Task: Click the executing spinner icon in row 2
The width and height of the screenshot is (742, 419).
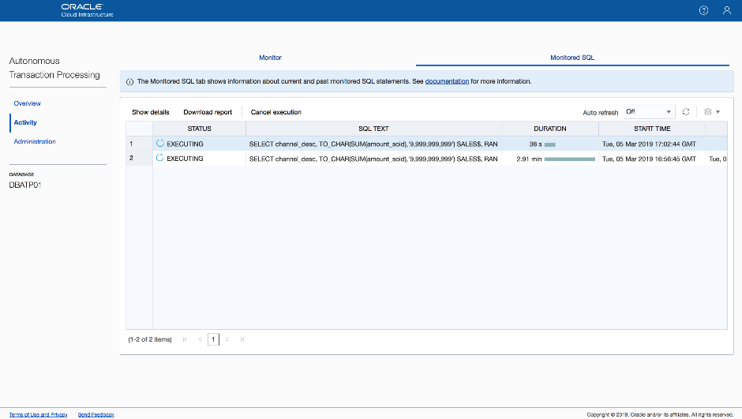Action: [x=160, y=159]
